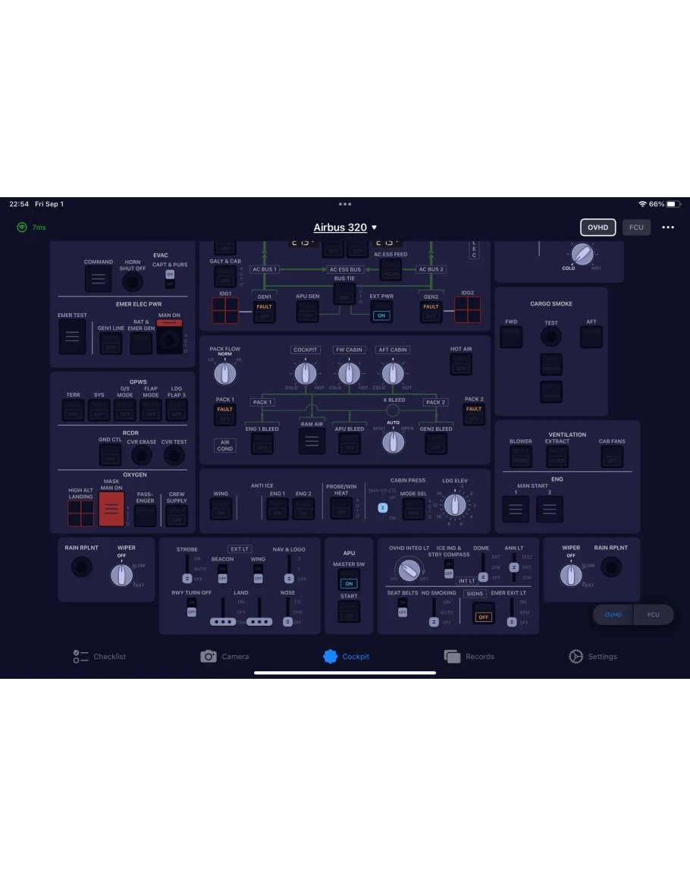Flip the BEACON light switch
The width and height of the screenshot is (690, 876).
point(222,573)
